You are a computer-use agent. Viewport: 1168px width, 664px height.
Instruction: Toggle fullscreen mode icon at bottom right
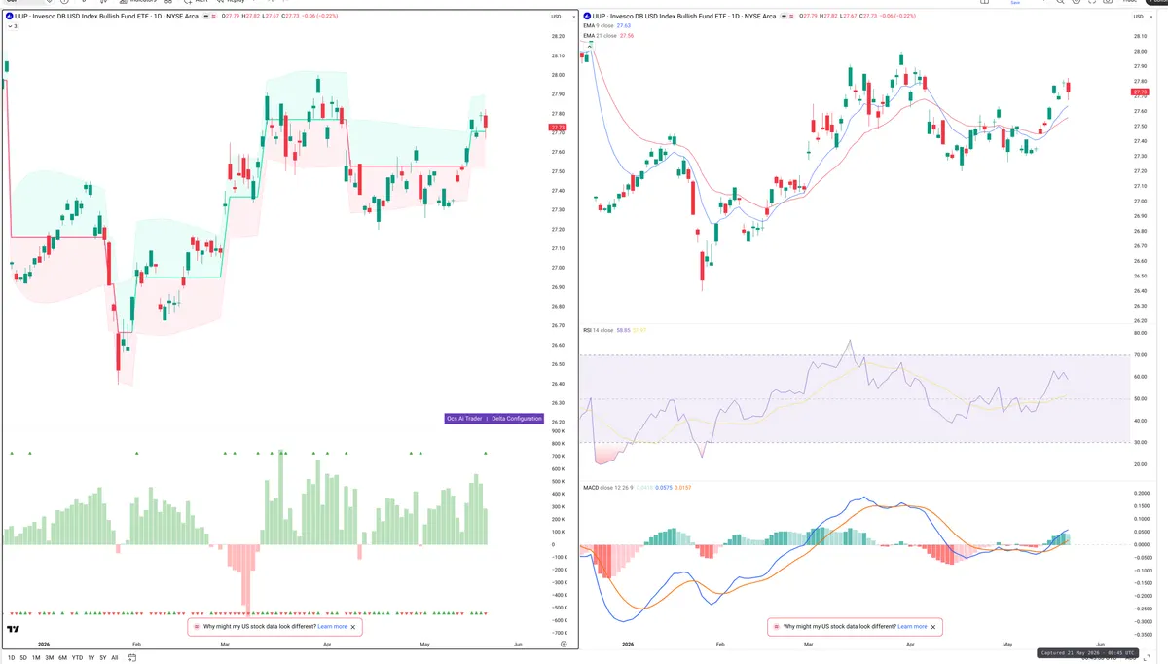click(1146, 658)
